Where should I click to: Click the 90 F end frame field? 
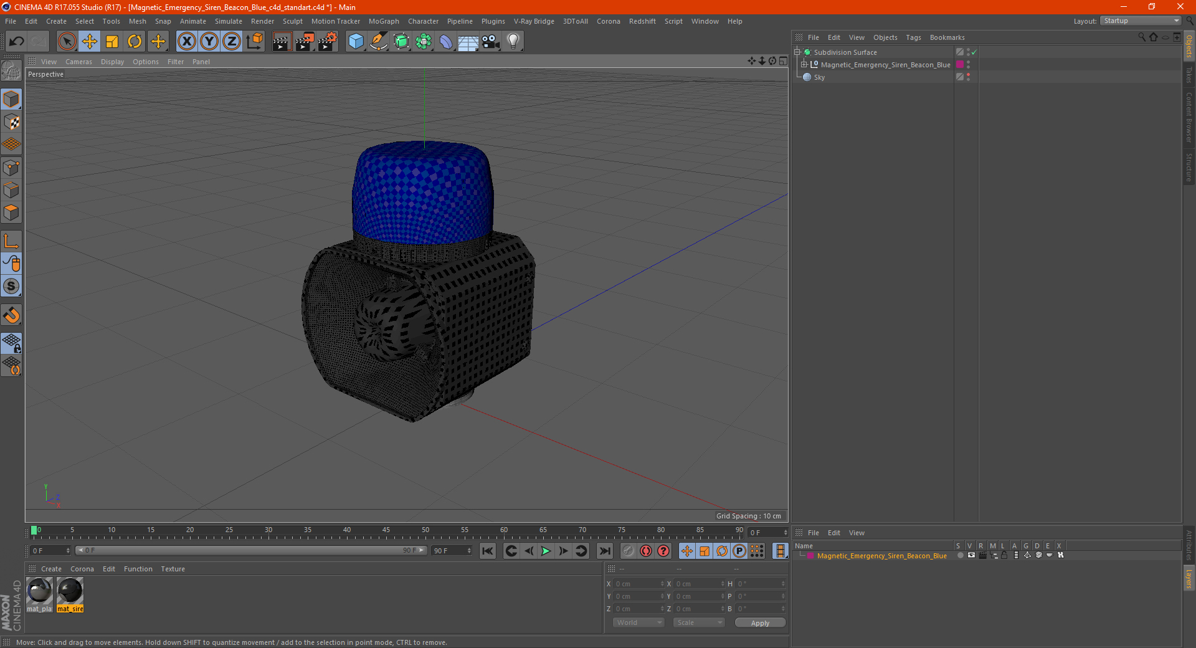point(452,551)
